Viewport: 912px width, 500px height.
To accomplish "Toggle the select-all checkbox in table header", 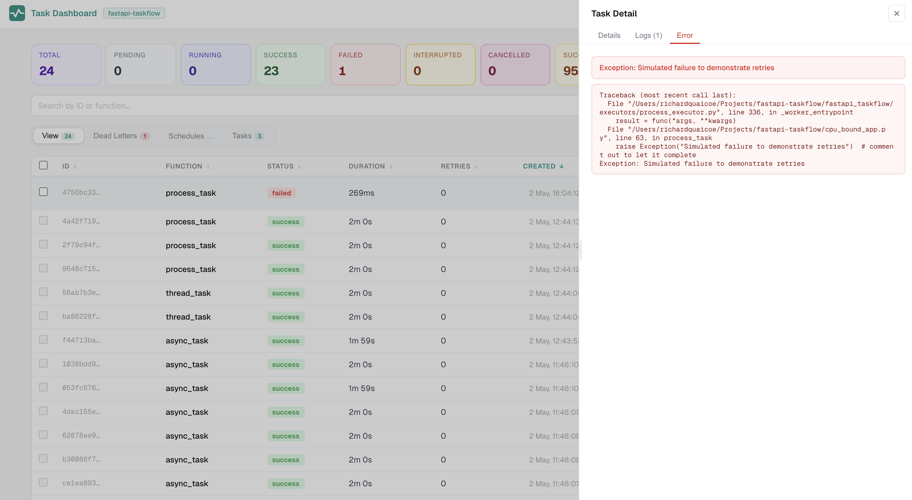I will click(43, 165).
